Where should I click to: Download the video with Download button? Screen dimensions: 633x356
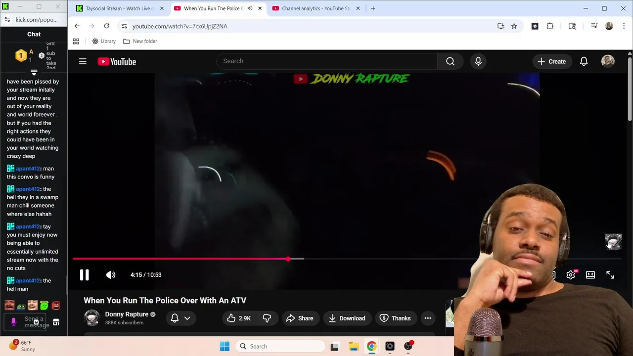tap(347, 318)
